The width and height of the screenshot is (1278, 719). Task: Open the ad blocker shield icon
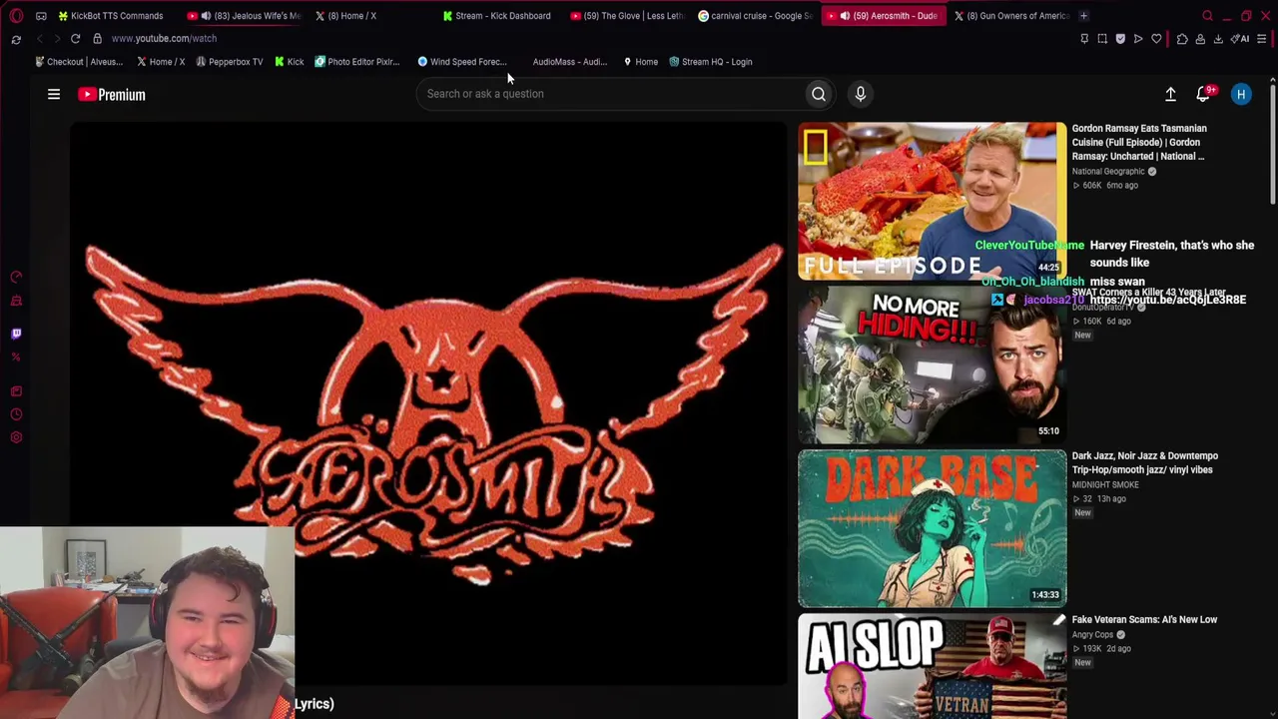point(1120,39)
